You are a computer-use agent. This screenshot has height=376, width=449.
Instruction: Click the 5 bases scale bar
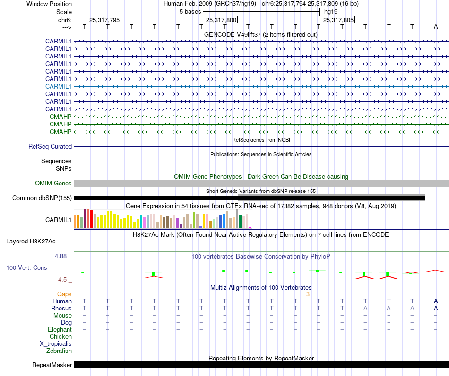point(261,12)
